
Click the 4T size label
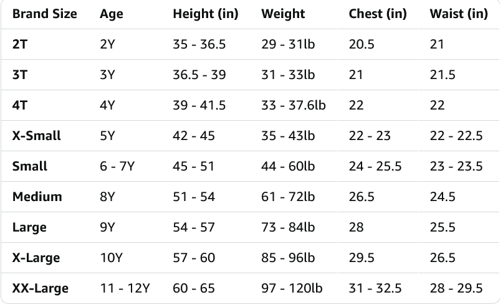[x=19, y=105]
